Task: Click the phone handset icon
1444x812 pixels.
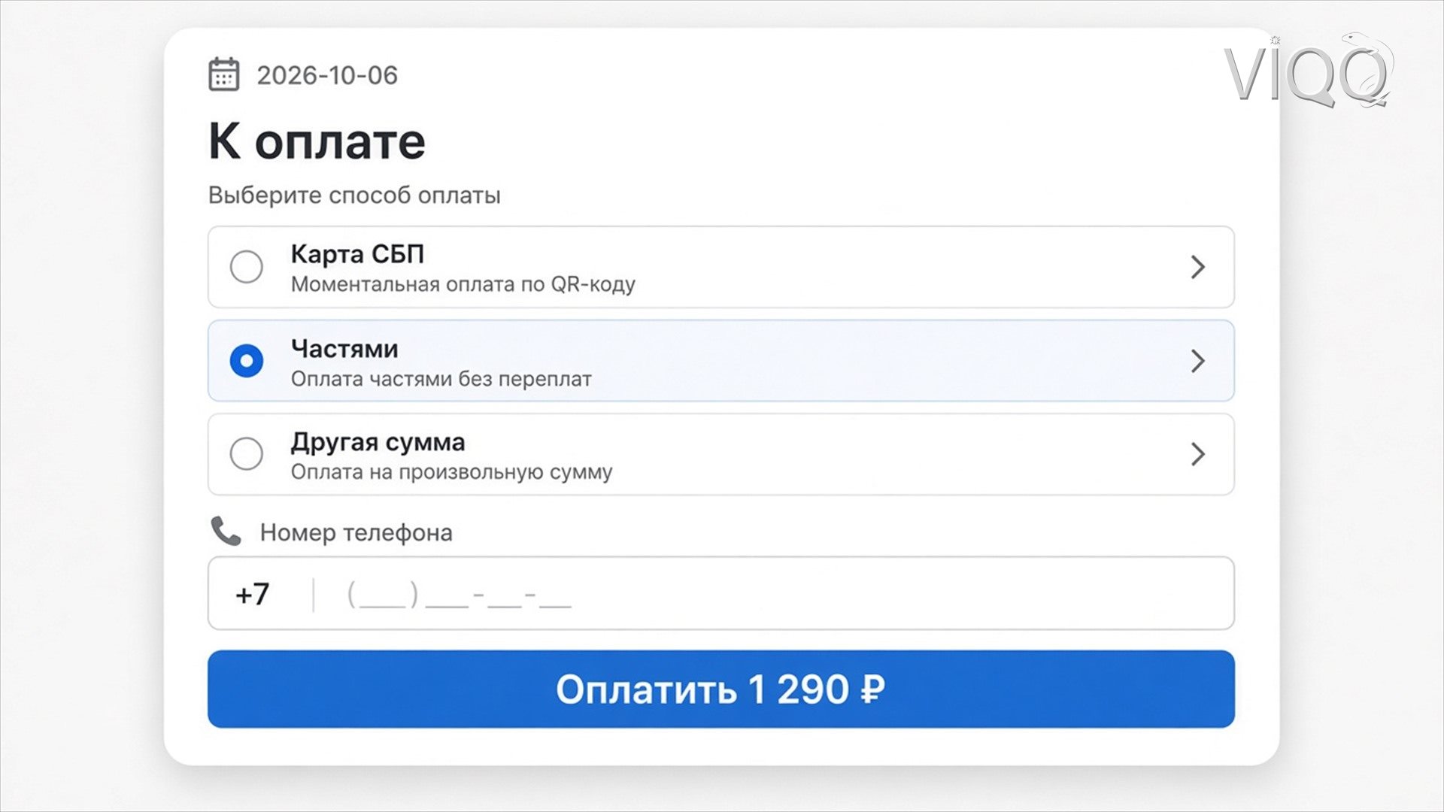Action: click(226, 531)
